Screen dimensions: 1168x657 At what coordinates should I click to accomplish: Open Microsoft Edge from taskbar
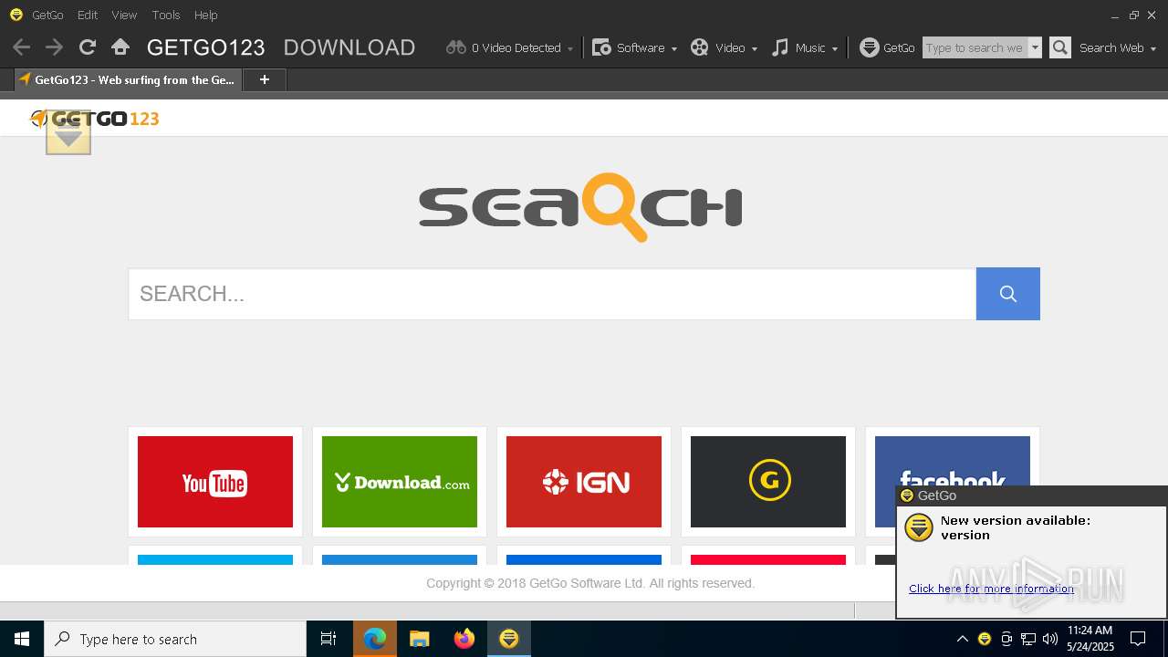[x=375, y=639]
